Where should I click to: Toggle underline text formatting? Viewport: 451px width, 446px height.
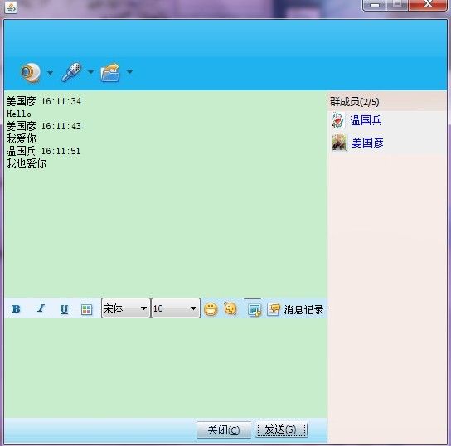click(x=64, y=309)
